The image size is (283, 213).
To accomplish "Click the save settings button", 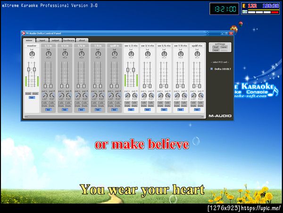I will pos(224,47).
